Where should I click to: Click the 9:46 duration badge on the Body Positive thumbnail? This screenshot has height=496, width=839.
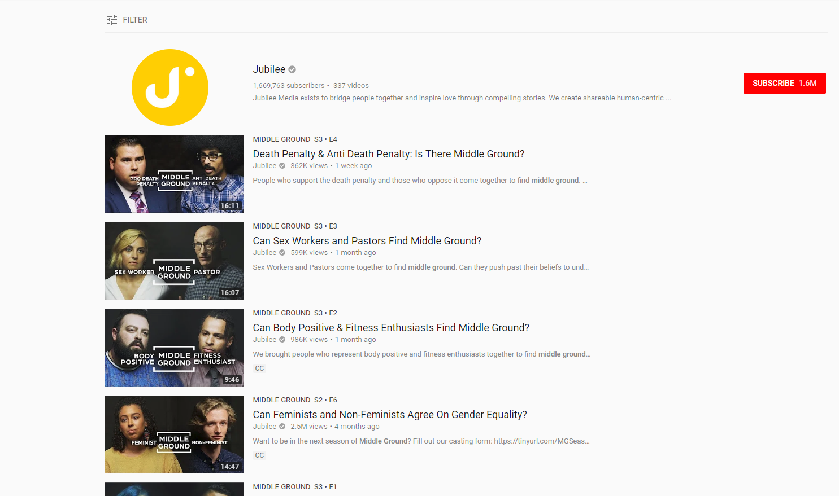pyautogui.click(x=232, y=380)
